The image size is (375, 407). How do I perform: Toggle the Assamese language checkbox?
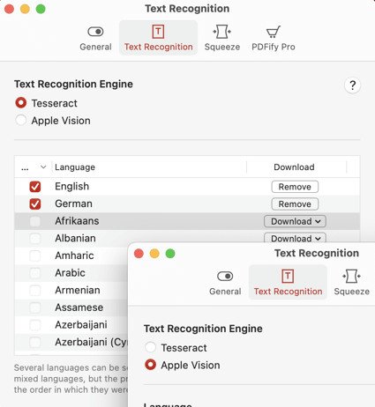[x=35, y=307]
